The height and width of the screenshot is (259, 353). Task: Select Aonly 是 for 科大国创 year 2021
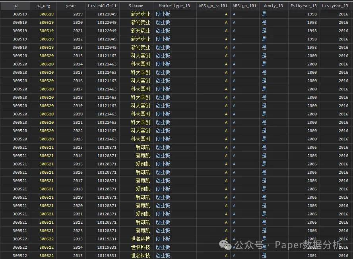264,123
